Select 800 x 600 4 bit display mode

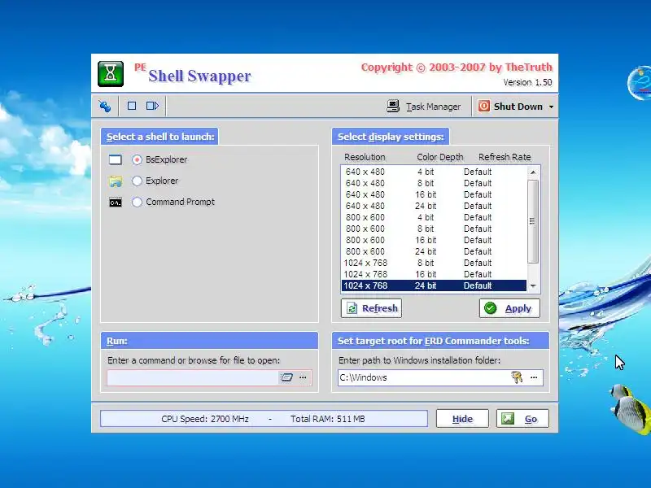(x=434, y=217)
